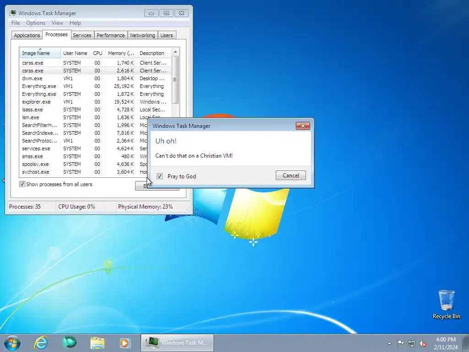Open Action Center flag tray icon
The width and height of the screenshot is (469, 352).
pyautogui.click(x=400, y=343)
